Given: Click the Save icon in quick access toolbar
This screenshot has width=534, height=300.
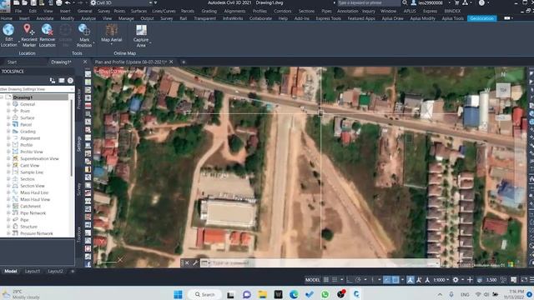Looking at the screenshot, I should click(x=33, y=2).
